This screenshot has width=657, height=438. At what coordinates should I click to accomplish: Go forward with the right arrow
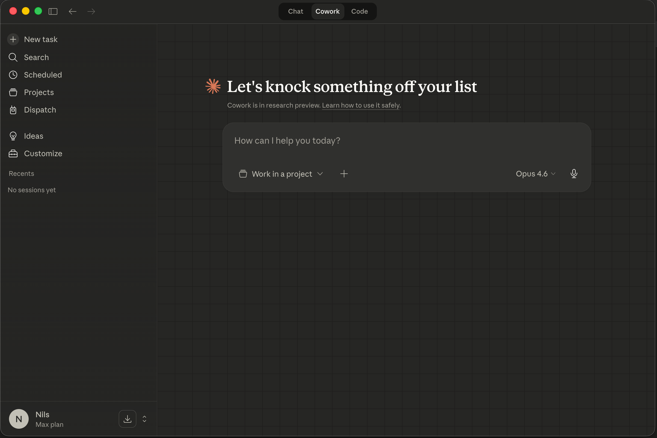(x=91, y=11)
